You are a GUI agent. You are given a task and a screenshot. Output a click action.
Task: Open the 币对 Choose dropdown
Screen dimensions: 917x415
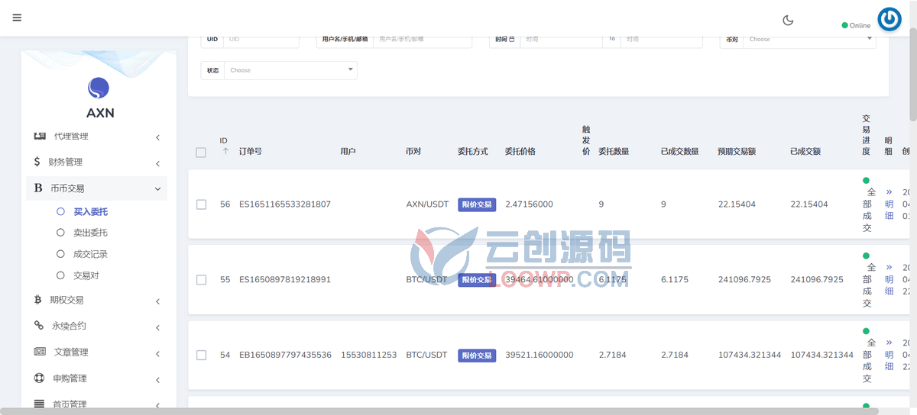[809, 39]
